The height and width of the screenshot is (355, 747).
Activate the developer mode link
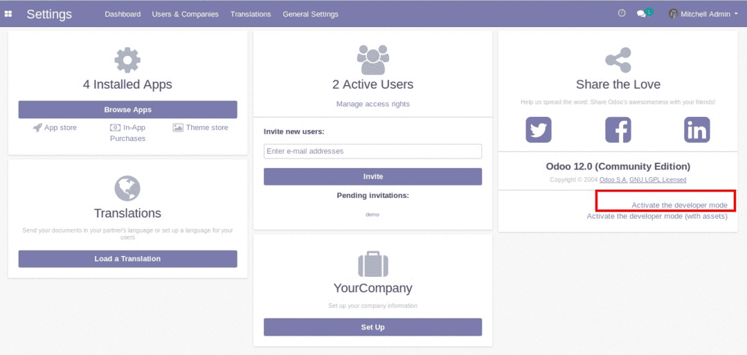679,205
